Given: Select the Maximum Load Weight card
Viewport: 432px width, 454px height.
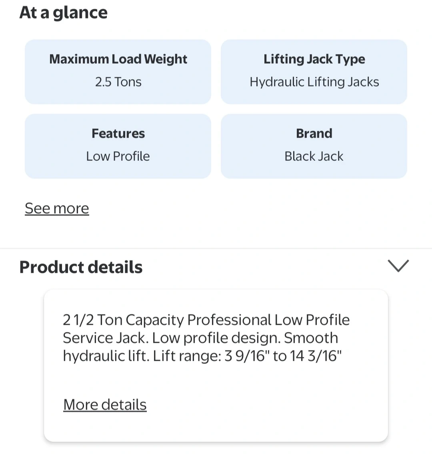Looking at the screenshot, I should (118, 72).
